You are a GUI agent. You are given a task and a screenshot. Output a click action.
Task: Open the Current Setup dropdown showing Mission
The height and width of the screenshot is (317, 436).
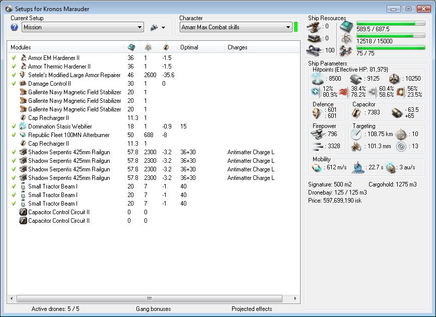(x=83, y=27)
